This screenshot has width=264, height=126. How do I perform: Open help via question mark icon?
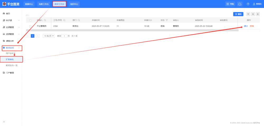pos(248,4)
